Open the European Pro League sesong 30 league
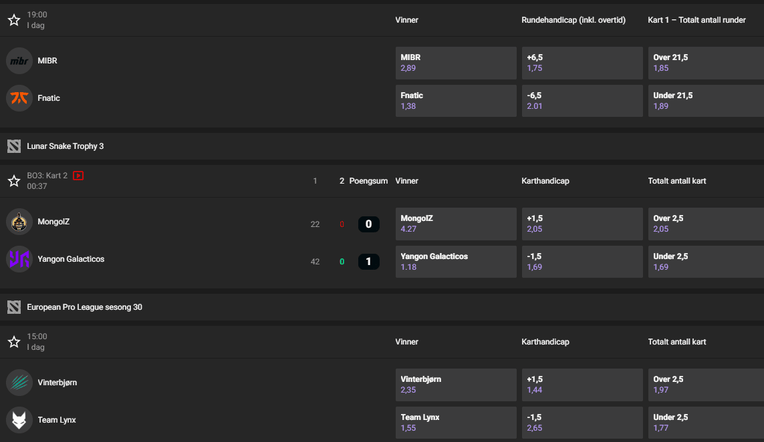 coord(84,307)
